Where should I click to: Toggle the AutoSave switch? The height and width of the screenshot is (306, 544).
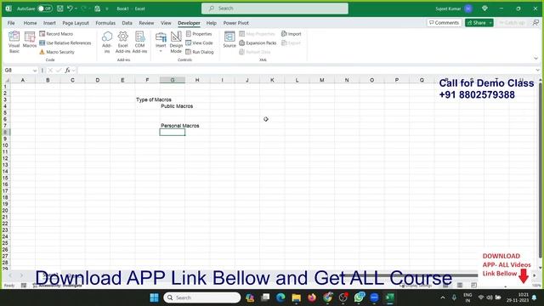pos(45,8)
